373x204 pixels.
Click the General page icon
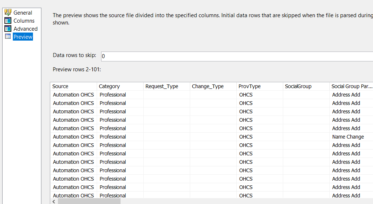8,12
